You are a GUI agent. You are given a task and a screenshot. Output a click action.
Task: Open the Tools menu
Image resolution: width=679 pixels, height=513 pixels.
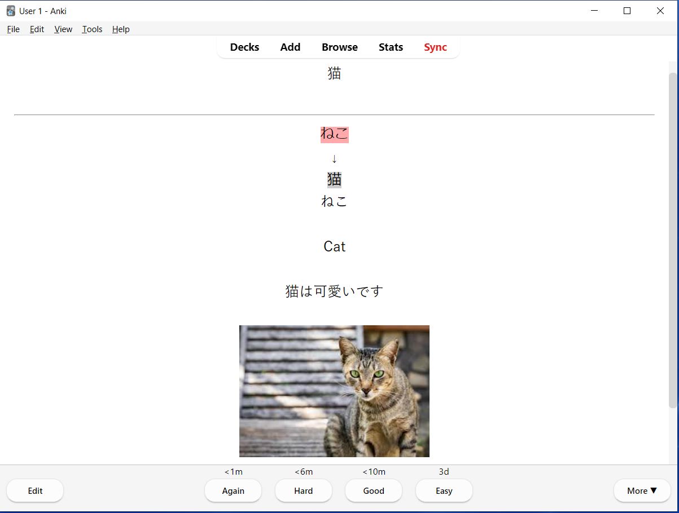coord(92,29)
